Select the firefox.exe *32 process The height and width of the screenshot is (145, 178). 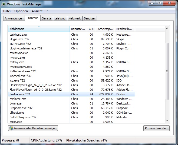71,94
